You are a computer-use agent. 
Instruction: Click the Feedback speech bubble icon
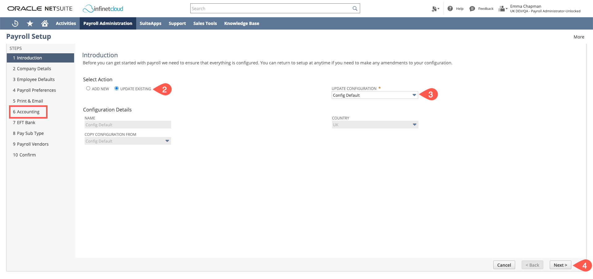[x=472, y=8]
